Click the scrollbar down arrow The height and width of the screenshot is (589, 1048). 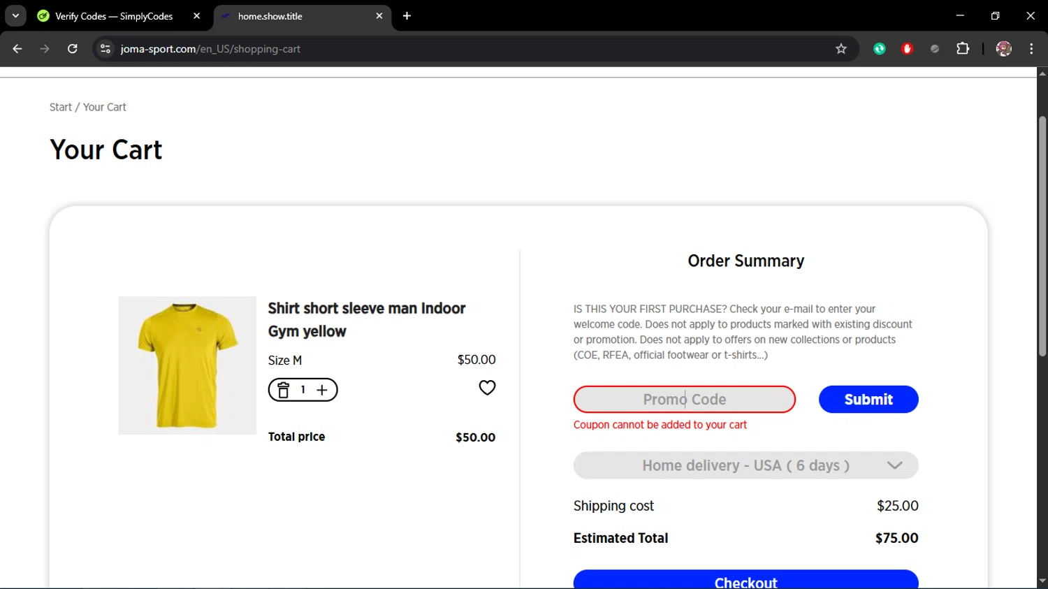[1042, 581]
